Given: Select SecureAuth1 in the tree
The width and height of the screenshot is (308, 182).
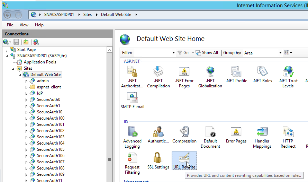Looking at the screenshot, I should click(x=48, y=106).
